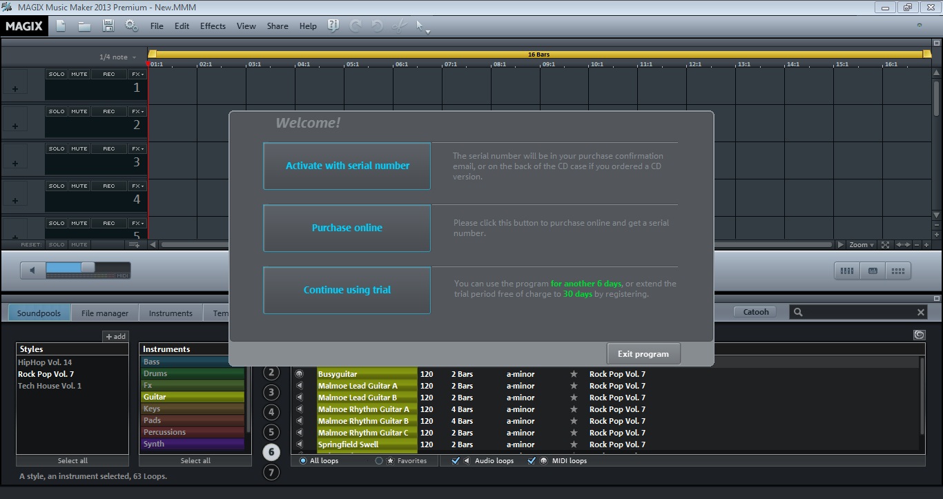The height and width of the screenshot is (499, 943).
Task: Create a new project with the blank page icon
Action: click(61, 26)
